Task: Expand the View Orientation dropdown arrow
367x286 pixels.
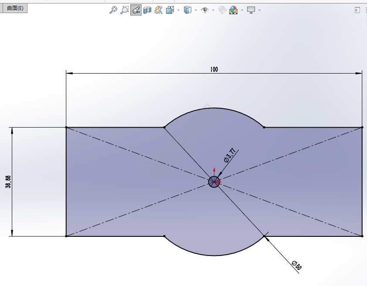Action: [x=178, y=10]
